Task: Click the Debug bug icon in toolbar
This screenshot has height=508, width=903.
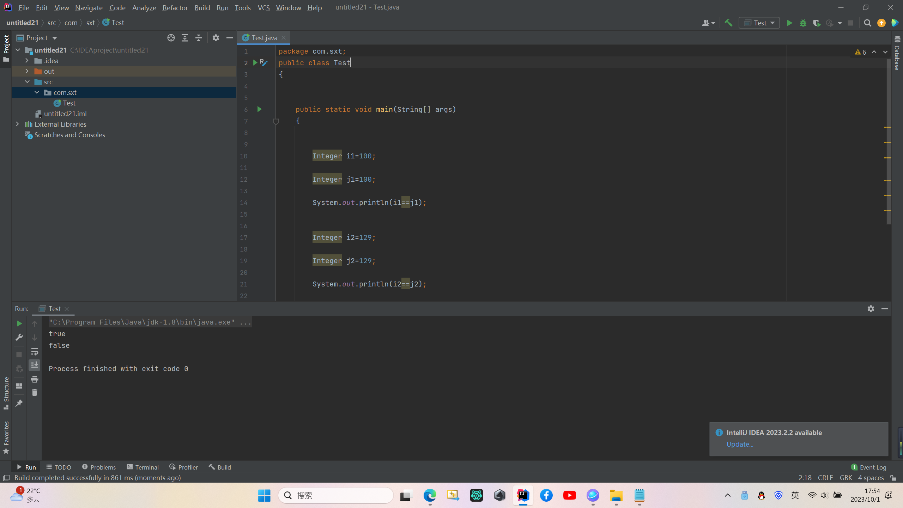Action: point(803,23)
